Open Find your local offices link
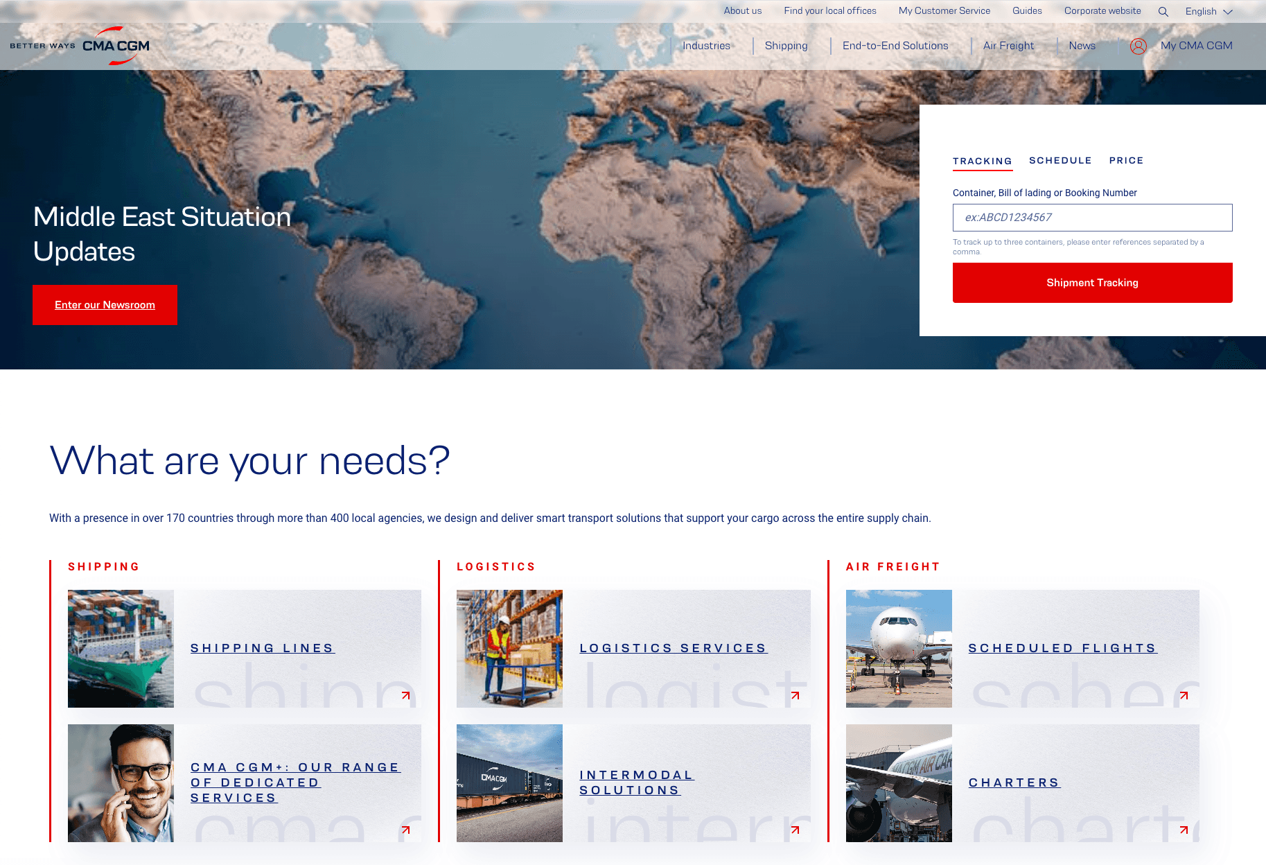1266x865 pixels. 830,11
